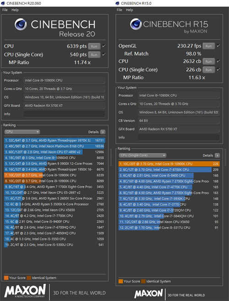
Task: Select R15 rank 9 i7-3720QM row
Action: (169, 210)
